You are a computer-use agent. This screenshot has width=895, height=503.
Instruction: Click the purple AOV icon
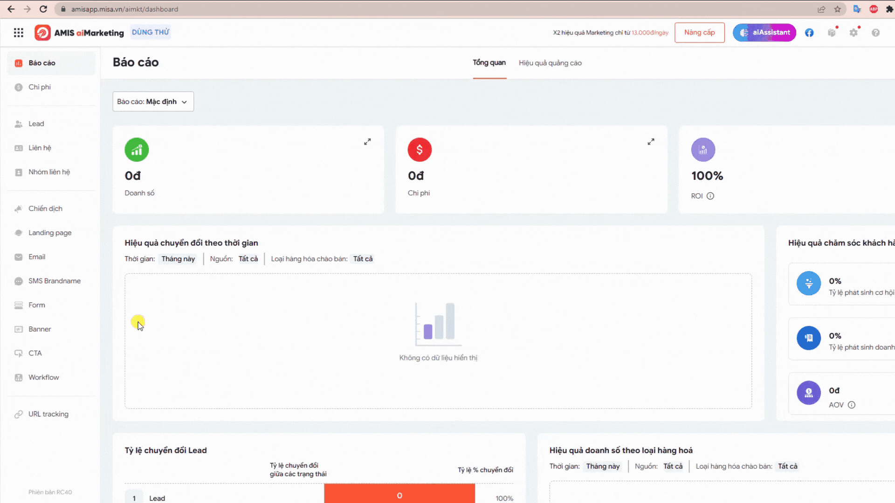click(809, 393)
